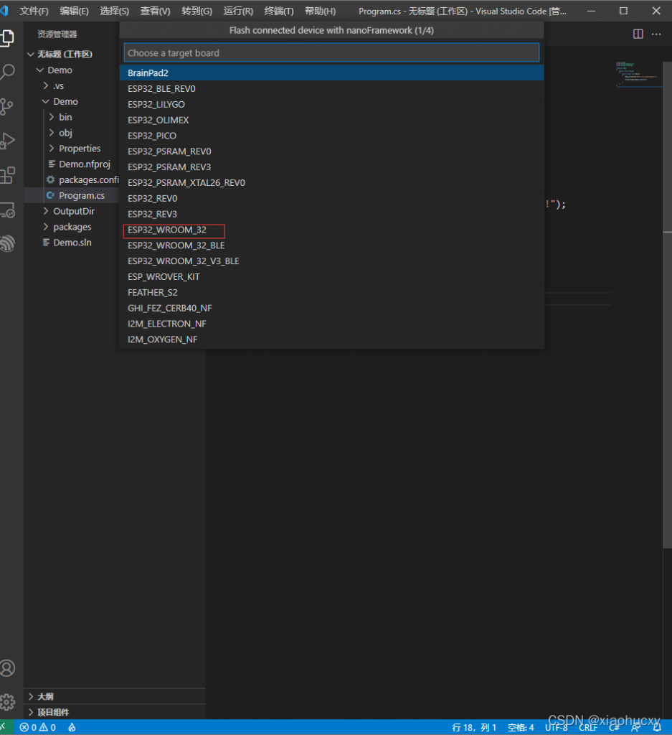
Task: Open the Manage gear icon
Action: tap(7, 702)
